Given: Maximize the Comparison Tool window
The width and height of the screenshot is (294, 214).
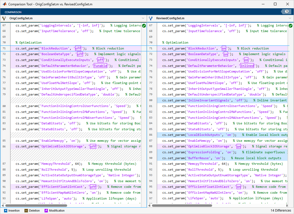Looking at the screenshot, I should 275,4.
